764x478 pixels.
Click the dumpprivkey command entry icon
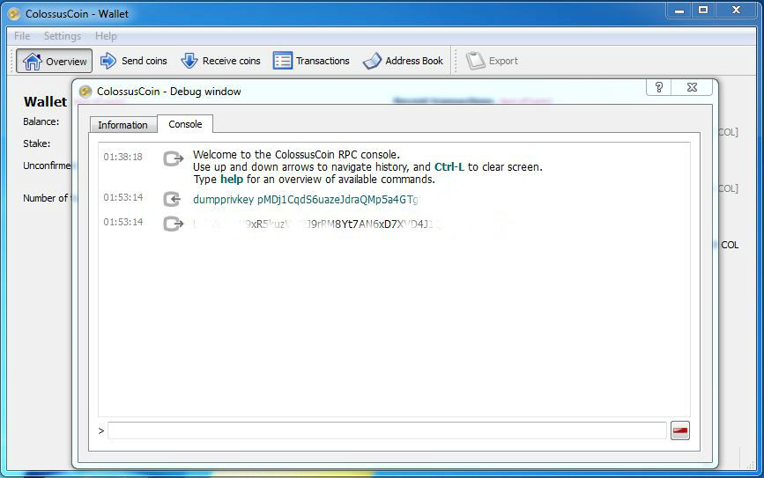click(x=174, y=200)
